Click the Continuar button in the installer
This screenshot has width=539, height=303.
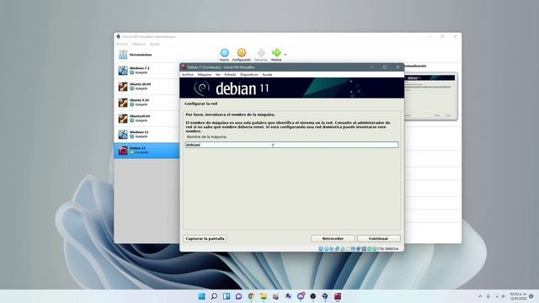[x=378, y=238]
